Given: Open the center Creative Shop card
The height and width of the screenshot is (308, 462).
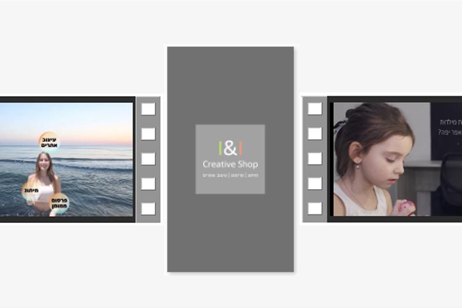Looking at the screenshot, I should 230,159.
